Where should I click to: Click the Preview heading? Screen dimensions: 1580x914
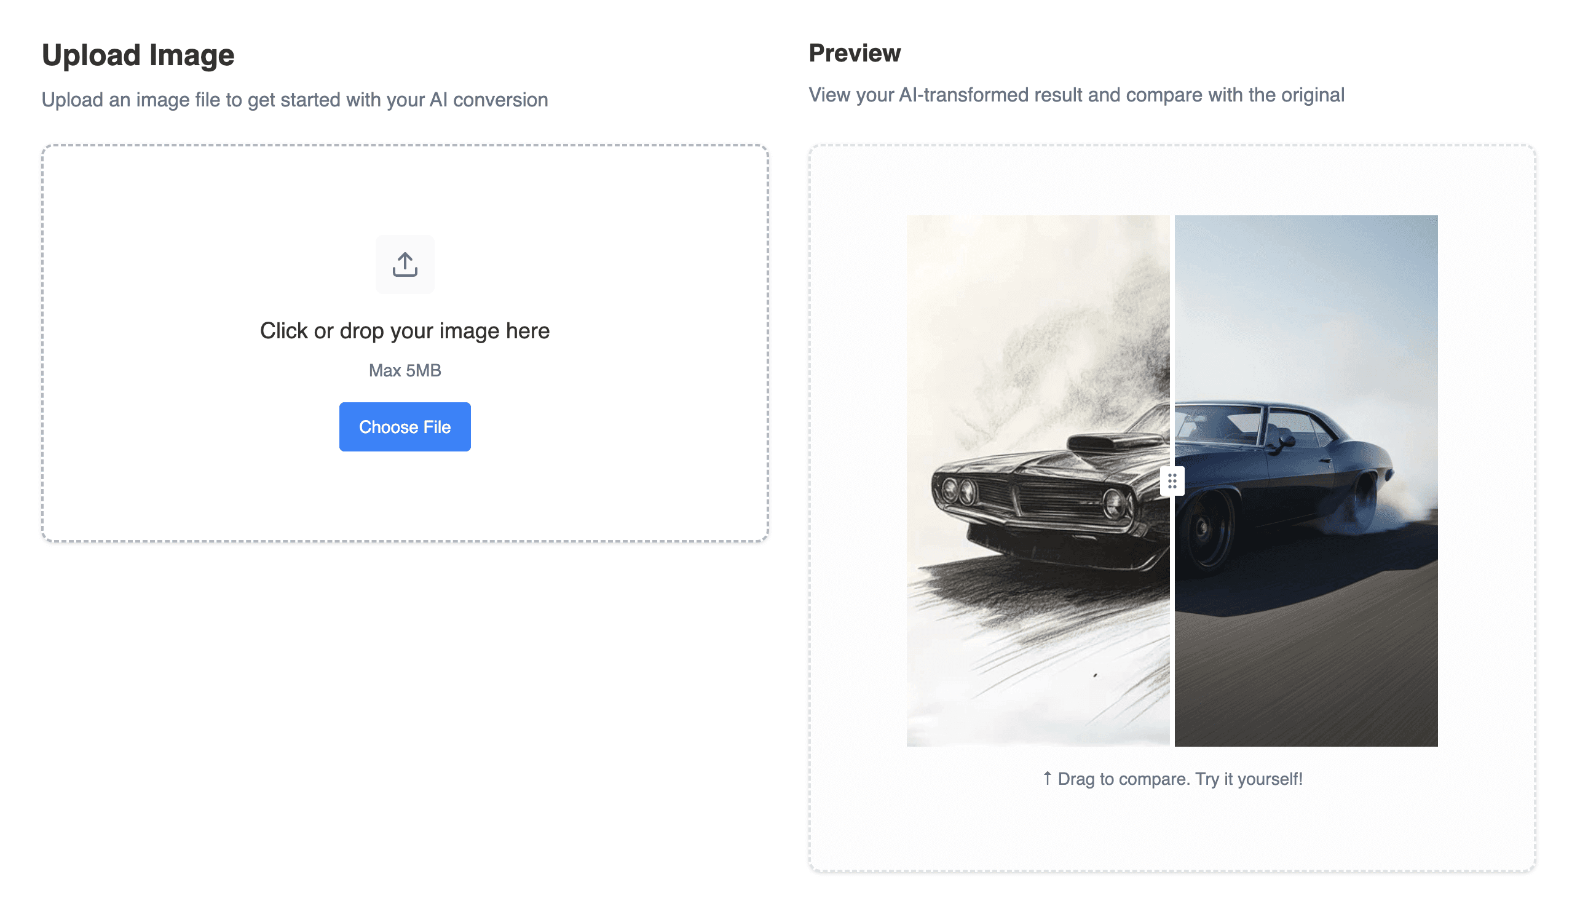click(854, 53)
